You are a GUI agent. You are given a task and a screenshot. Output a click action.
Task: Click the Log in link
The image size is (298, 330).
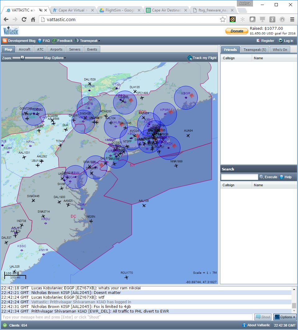click(286, 41)
